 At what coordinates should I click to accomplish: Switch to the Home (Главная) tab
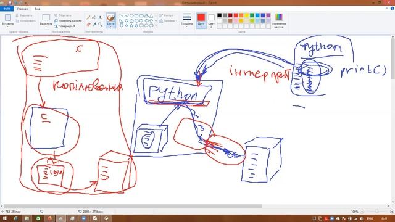pos(22,9)
